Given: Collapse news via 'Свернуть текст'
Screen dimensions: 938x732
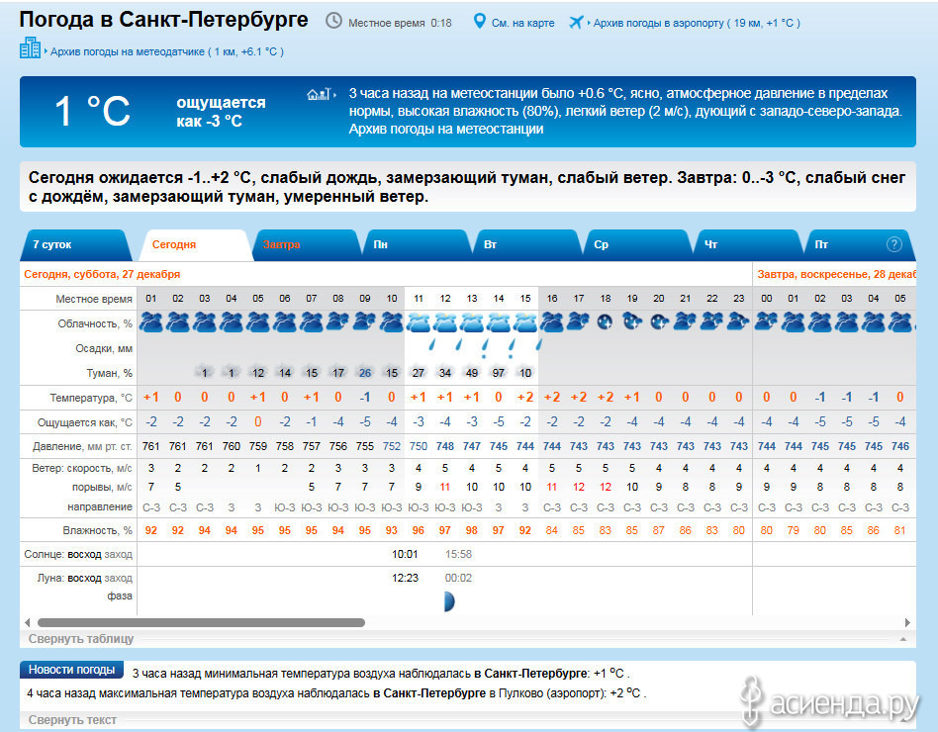Looking at the screenshot, I should point(72,720).
